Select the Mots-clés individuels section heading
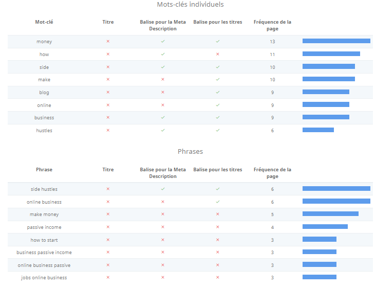The image size is (375, 287). click(x=190, y=5)
